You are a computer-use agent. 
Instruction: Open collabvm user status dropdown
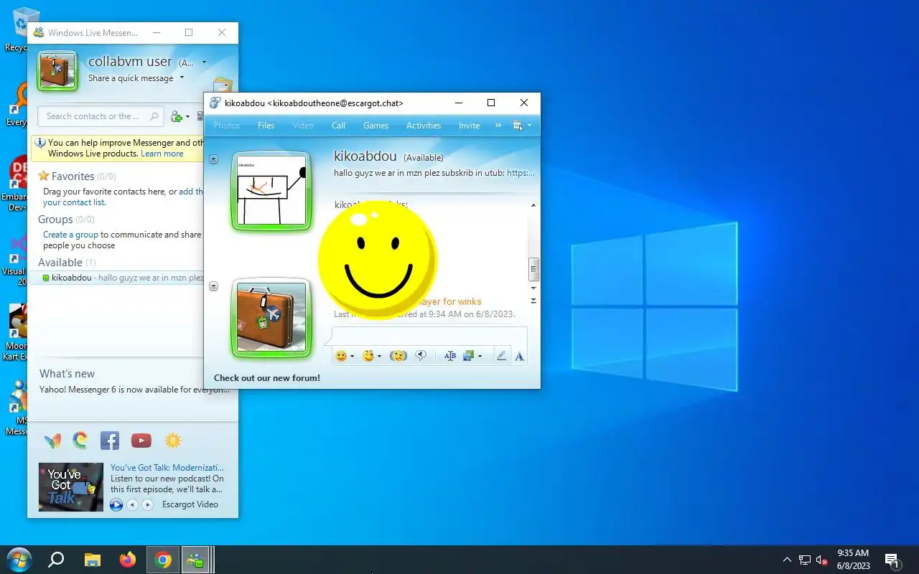[x=204, y=62]
